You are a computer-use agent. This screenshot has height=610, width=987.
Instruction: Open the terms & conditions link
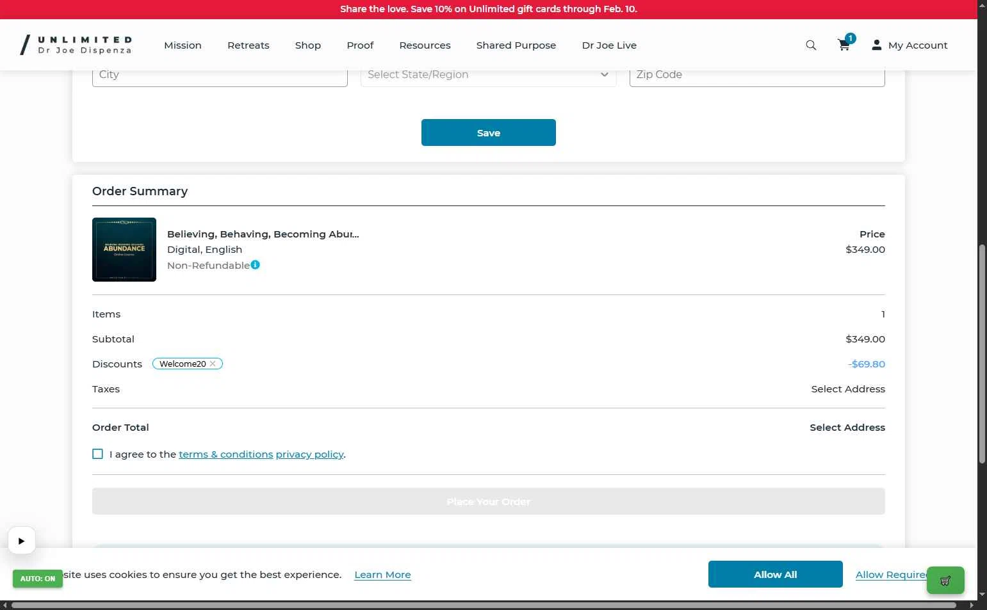(x=226, y=454)
